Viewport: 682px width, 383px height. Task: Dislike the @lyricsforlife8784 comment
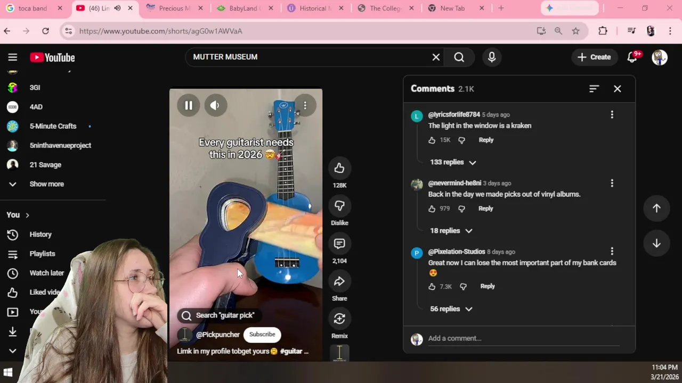coord(462,140)
